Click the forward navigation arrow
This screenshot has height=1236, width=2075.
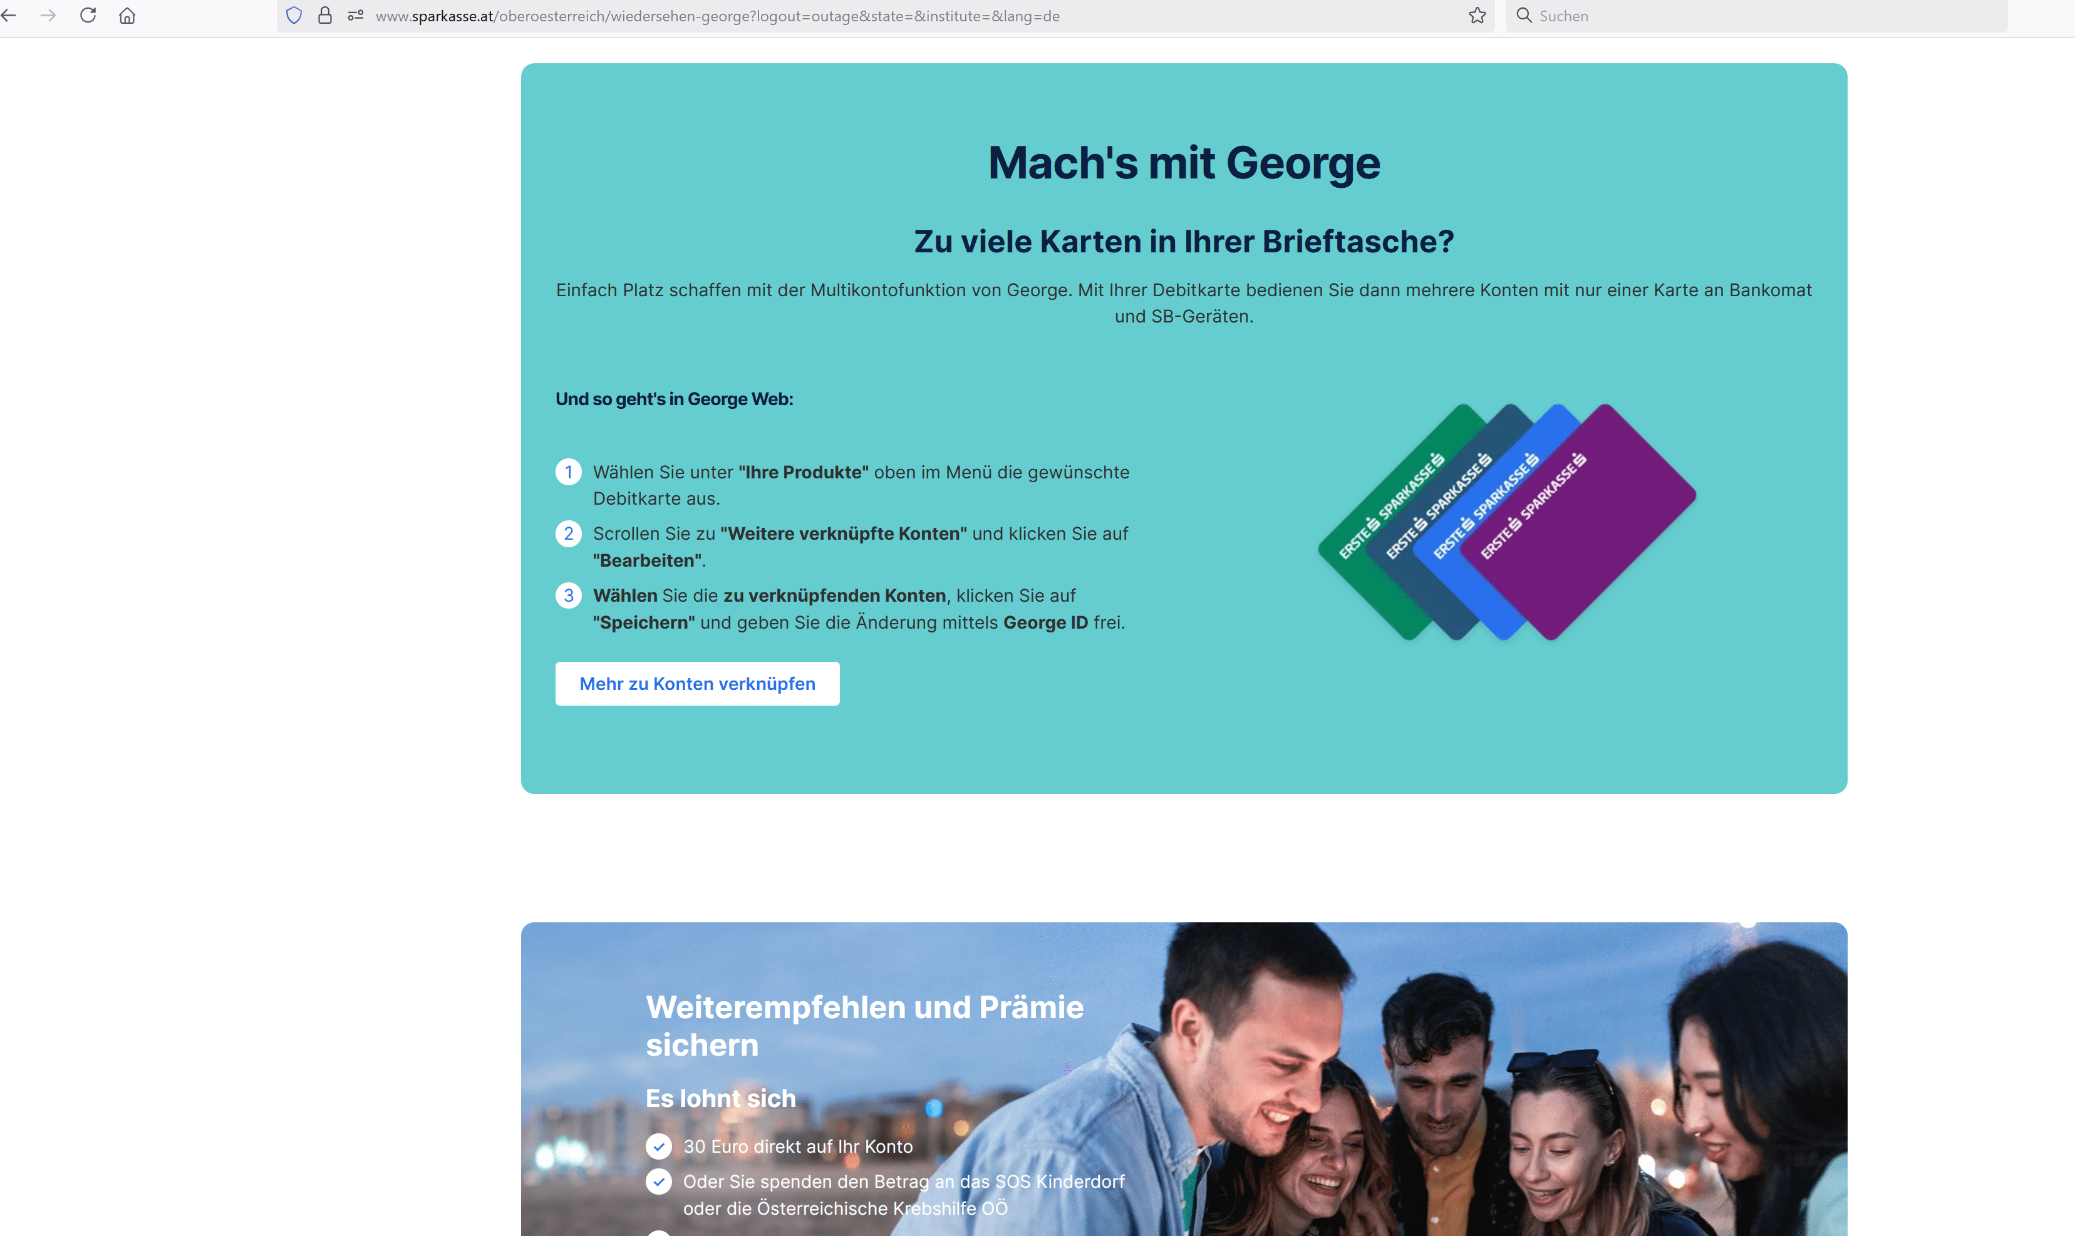48,16
